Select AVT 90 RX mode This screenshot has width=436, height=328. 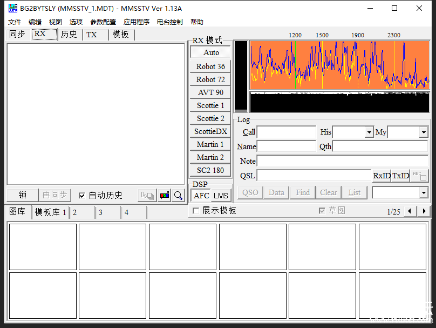[210, 92]
